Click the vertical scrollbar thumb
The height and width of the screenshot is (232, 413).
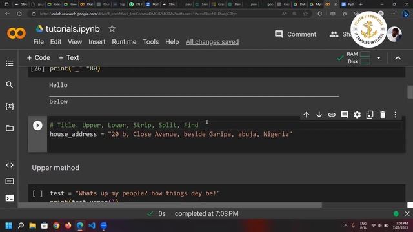410,92
